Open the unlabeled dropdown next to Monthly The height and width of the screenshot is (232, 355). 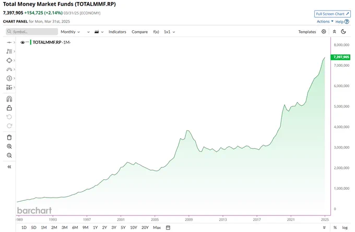pyautogui.click(x=88, y=32)
